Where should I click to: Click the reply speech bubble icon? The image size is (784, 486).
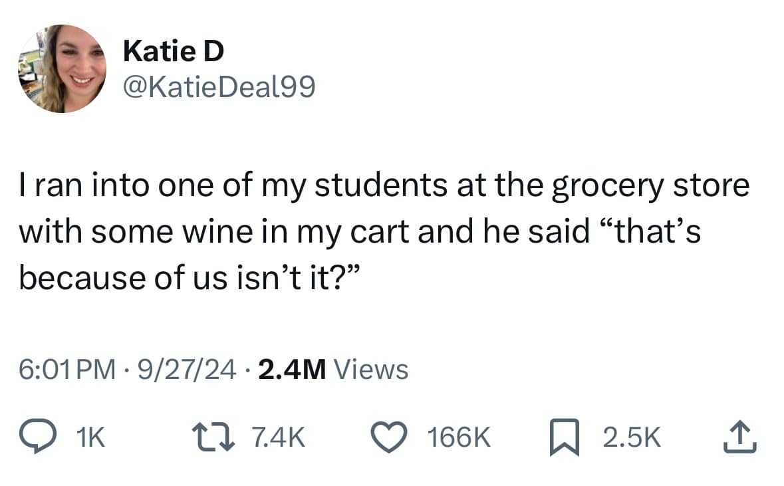(x=39, y=437)
